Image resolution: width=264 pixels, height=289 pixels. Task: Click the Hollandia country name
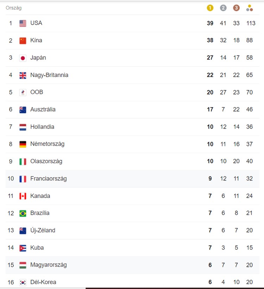tap(42, 127)
